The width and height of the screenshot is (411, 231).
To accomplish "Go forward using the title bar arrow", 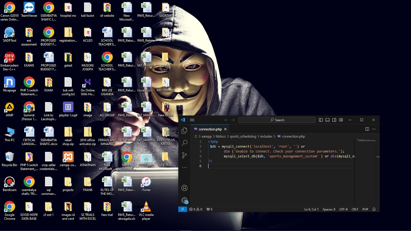I will pyautogui.click(x=233, y=120).
